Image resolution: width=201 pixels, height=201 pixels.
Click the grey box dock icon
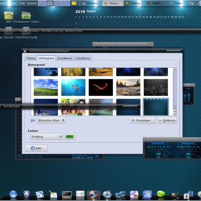point(80,194)
